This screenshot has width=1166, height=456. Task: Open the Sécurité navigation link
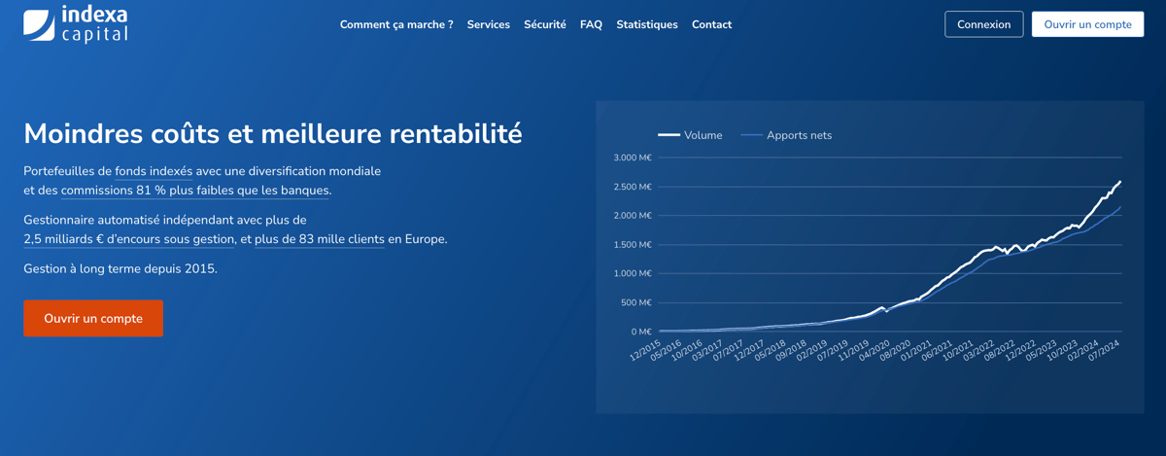(544, 24)
